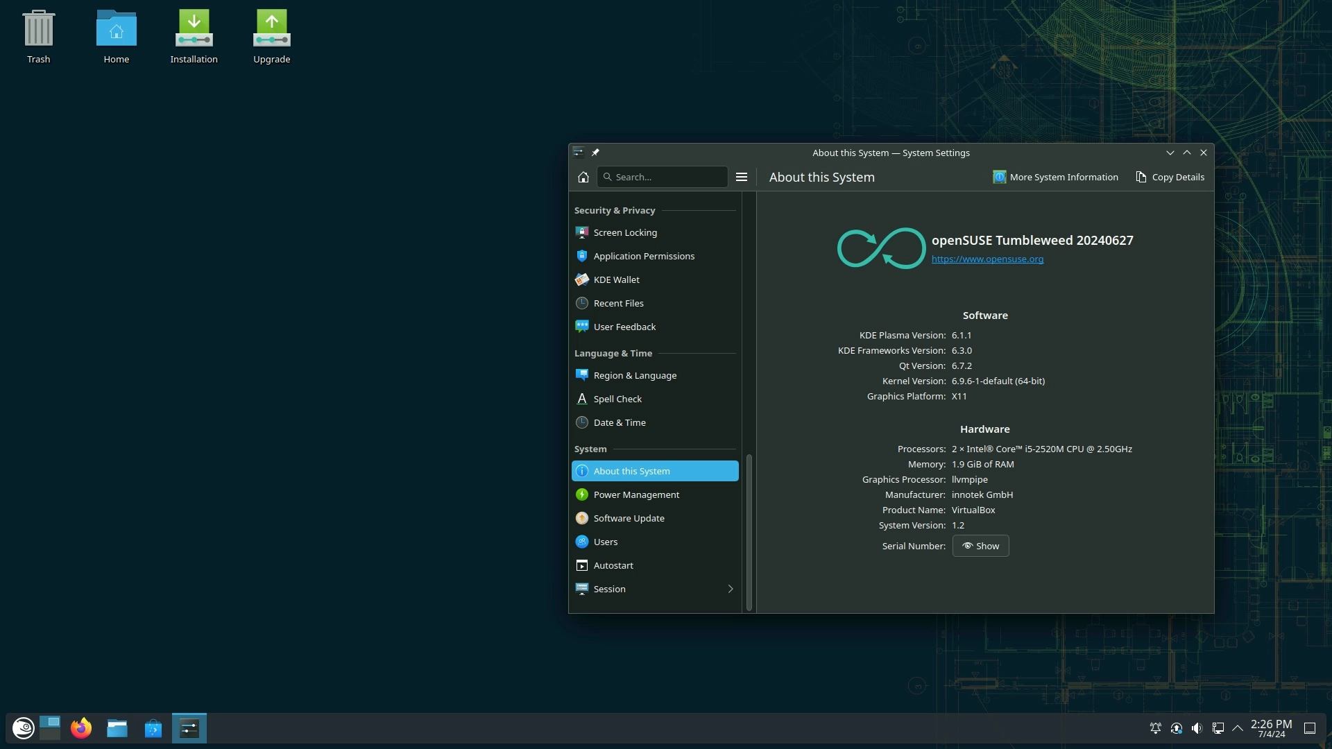Image resolution: width=1332 pixels, height=749 pixels.
Task: Open the window menu icon in the title bar
Action: 578,153
